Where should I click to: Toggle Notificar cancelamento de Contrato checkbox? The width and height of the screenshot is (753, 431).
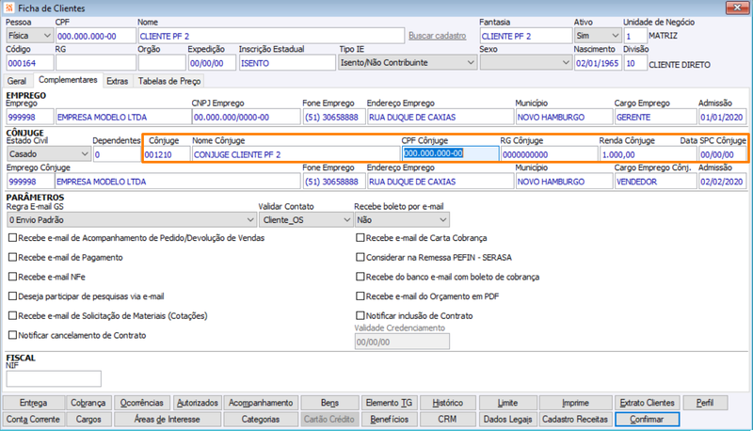pos(12,335)
